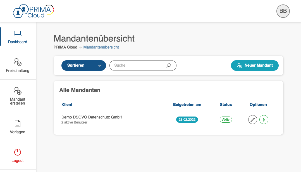Screen dimensions: 301x172
Task: Click the PRIMA Cloud breadcrumb link
Action: (65, 47)
